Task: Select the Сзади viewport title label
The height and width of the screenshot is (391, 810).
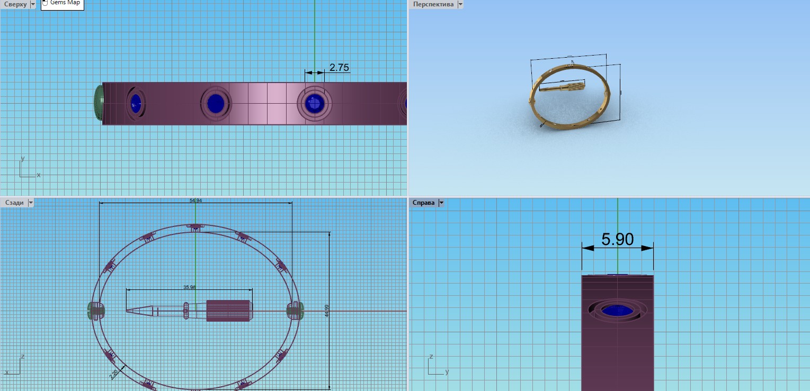Action: click(14, 203)
